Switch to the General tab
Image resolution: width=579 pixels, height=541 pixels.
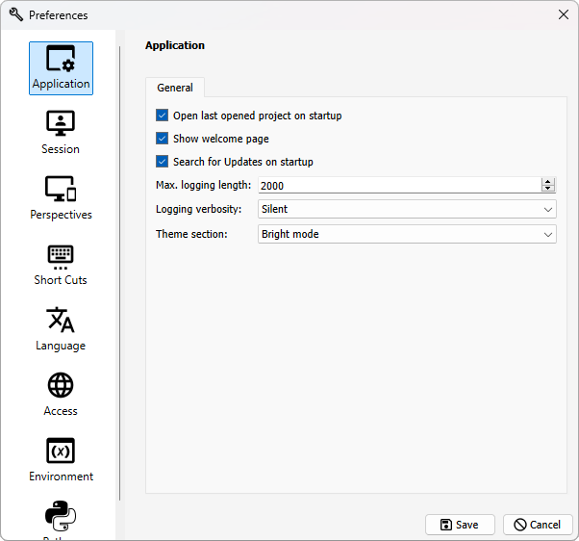(x=175, y=88)
